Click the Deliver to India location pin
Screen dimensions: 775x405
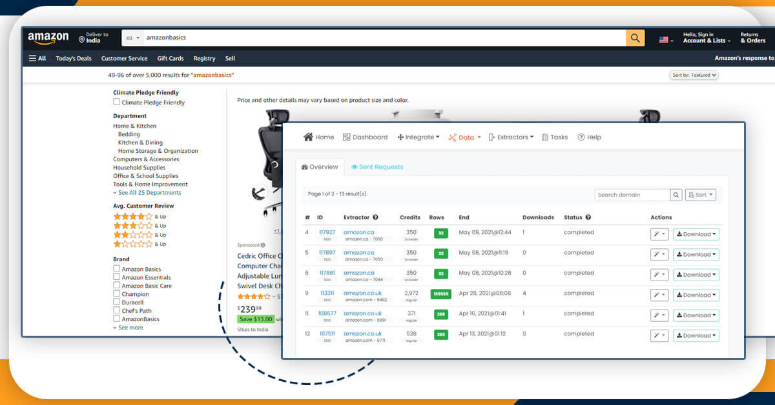click(82, 39)
